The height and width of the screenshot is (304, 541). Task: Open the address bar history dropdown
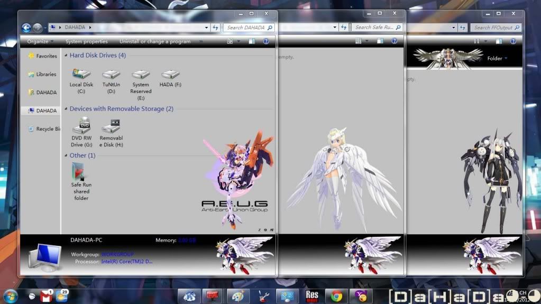(206, 27)
